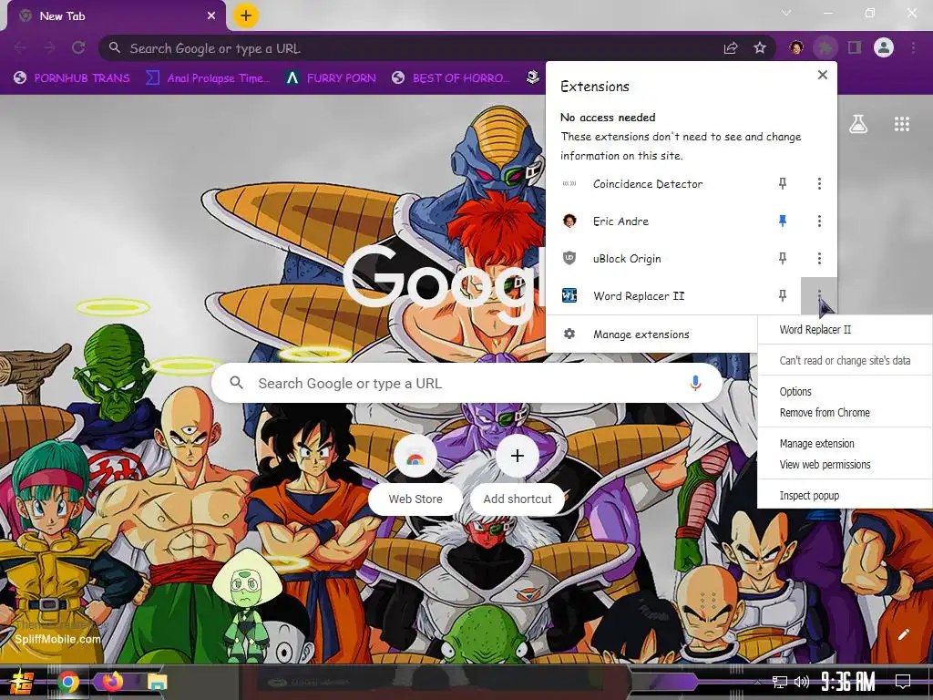933x700 pixels.
Task: Click the share this page icon
Action: pyautogui.click(x=731, y=48)
